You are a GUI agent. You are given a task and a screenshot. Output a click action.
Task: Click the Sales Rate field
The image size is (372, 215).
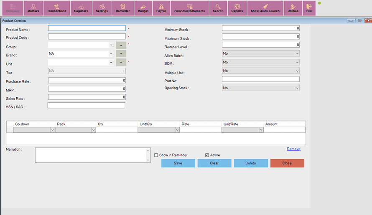point(87,97)
